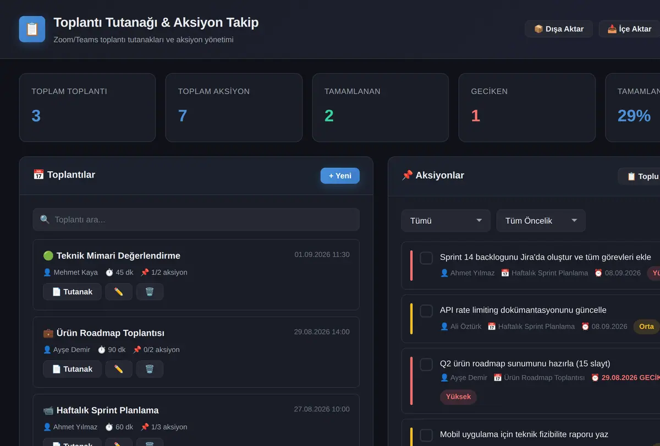Click the Toplu button in Aksiyonlar panel
Viewport: 660px width, 446px height.
pyautogui.click(x=639, y=176)
